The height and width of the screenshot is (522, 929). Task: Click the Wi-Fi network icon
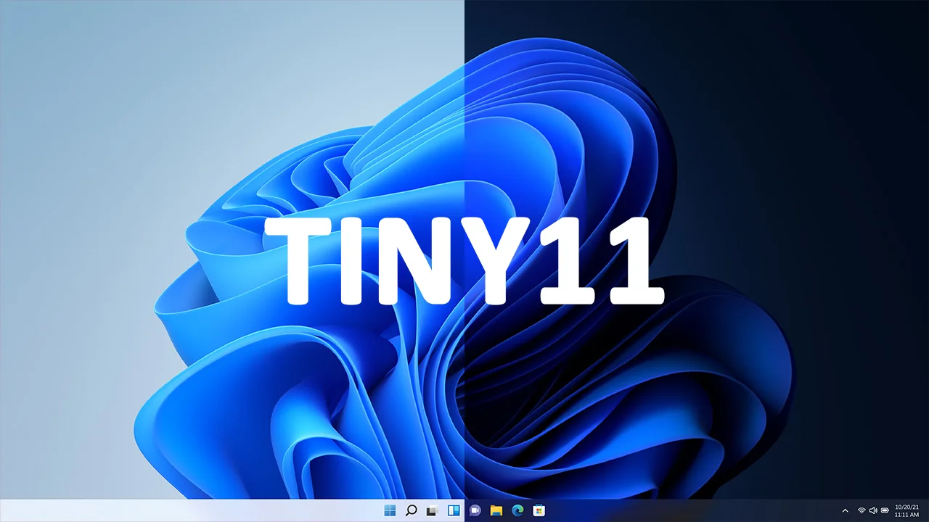[x=862, y=510]
